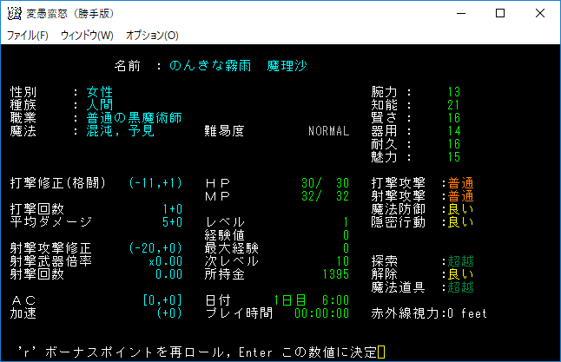Select the 性別 value 女性
The height and width of the screenshot is (362, 561).
click(100, 92)
